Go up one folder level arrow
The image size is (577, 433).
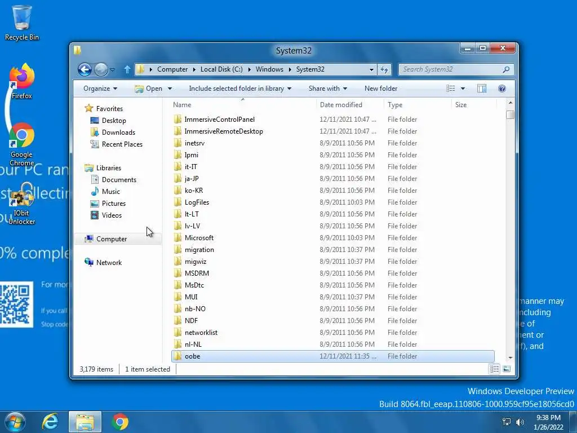127,69
